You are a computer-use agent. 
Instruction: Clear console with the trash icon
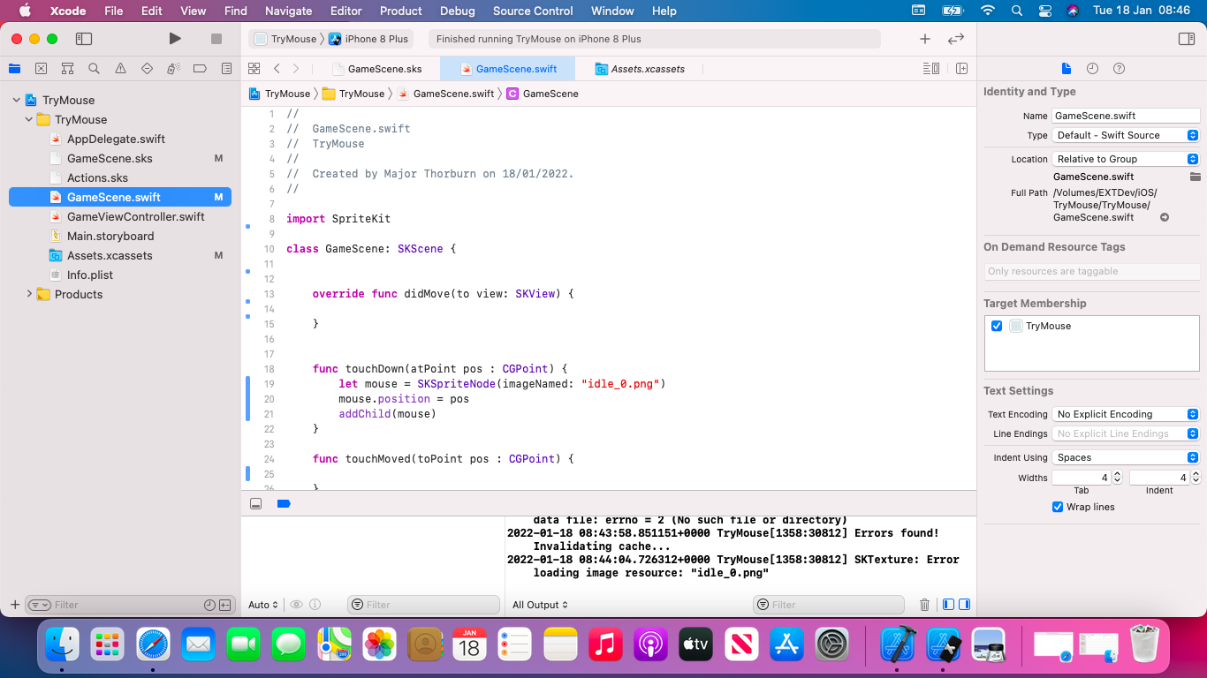pyautogui.click(x=924, y=605)
